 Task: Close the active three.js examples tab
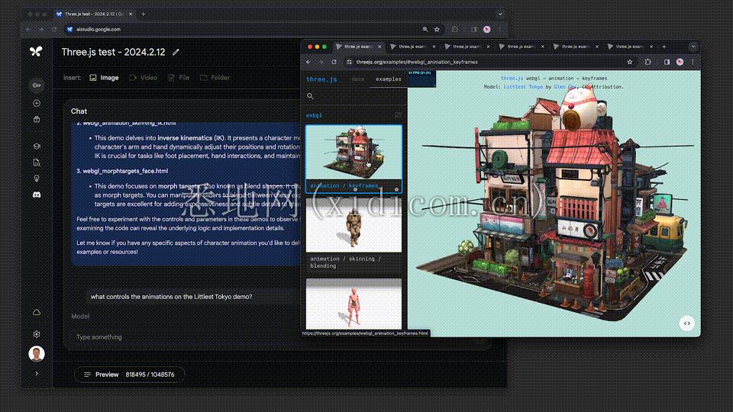(379, 47)
